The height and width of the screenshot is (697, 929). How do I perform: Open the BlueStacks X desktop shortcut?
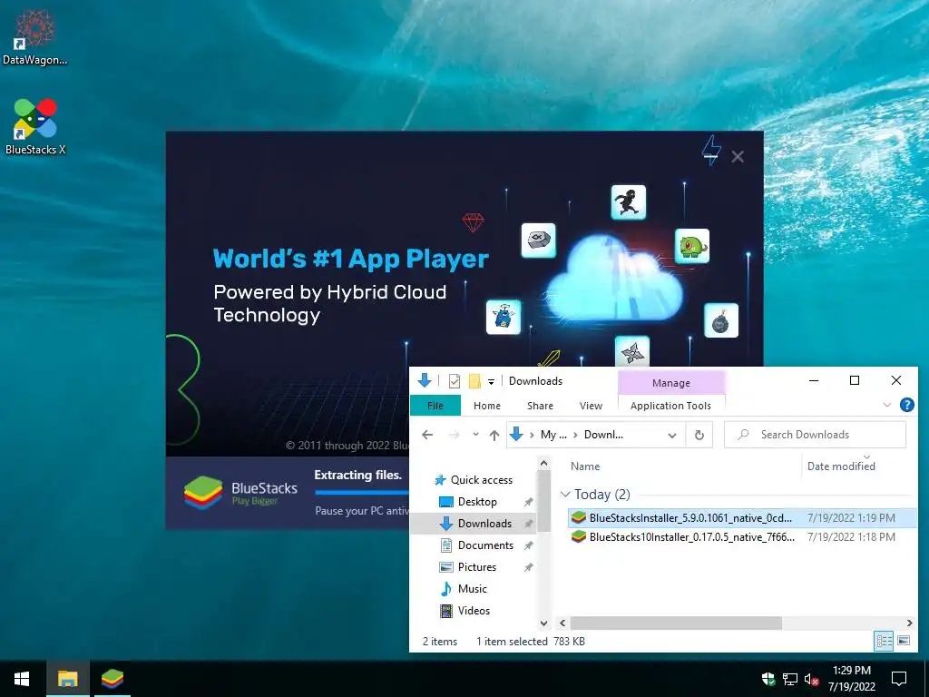tap(35, 127)
